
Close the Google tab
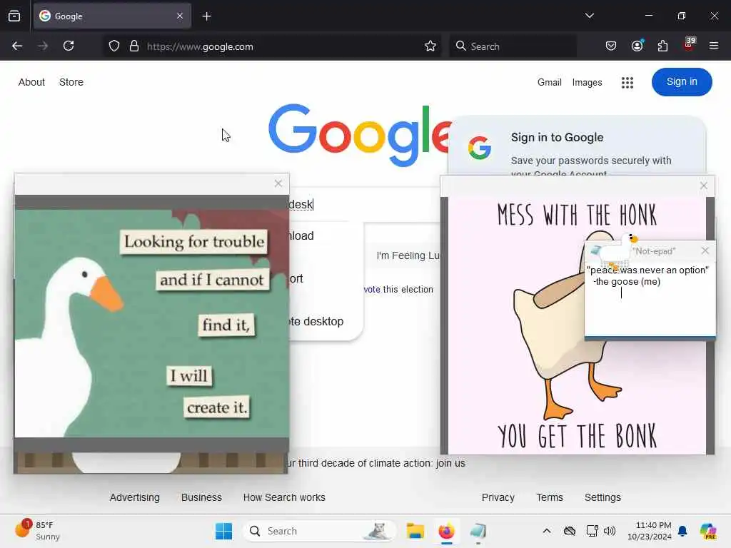(x=180, y=16)
